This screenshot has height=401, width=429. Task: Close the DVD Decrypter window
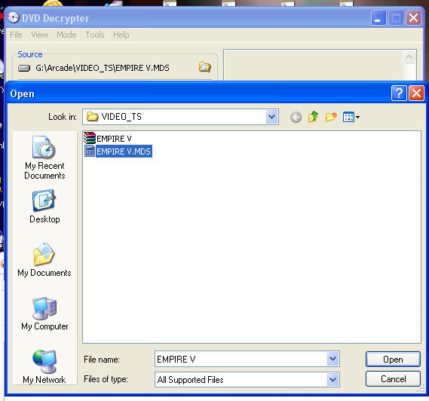(413, 18)
